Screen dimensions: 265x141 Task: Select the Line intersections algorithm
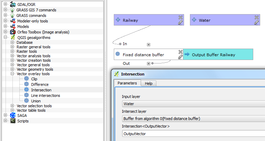[45, 95]
